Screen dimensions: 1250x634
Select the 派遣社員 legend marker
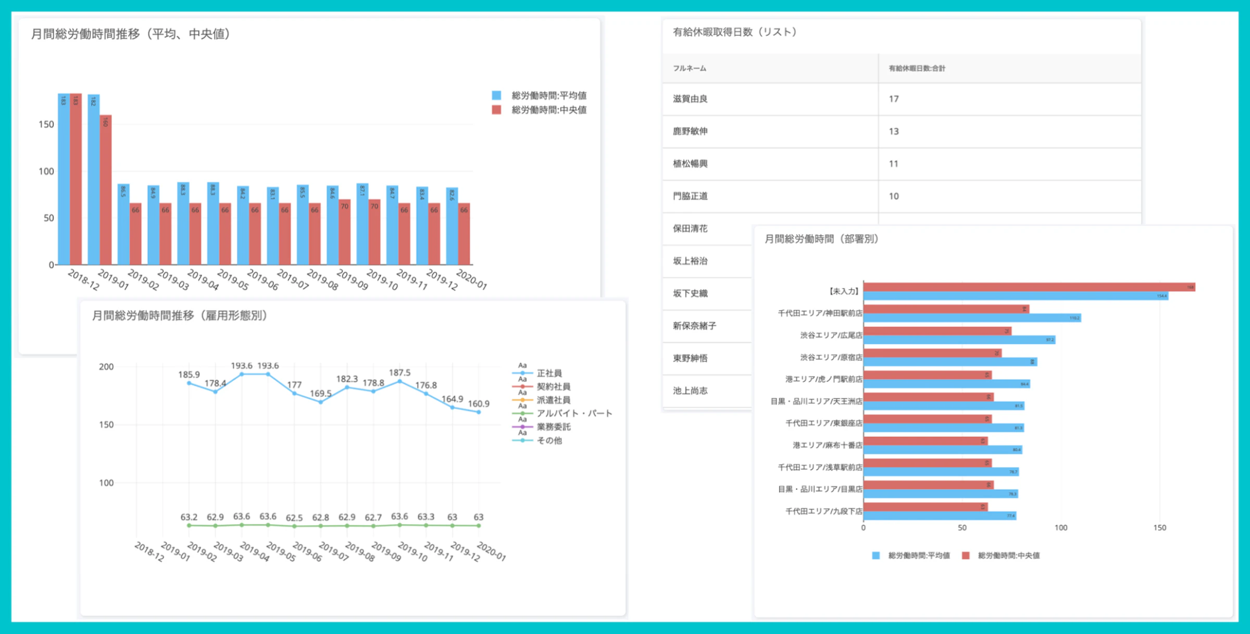pos(522,400)
